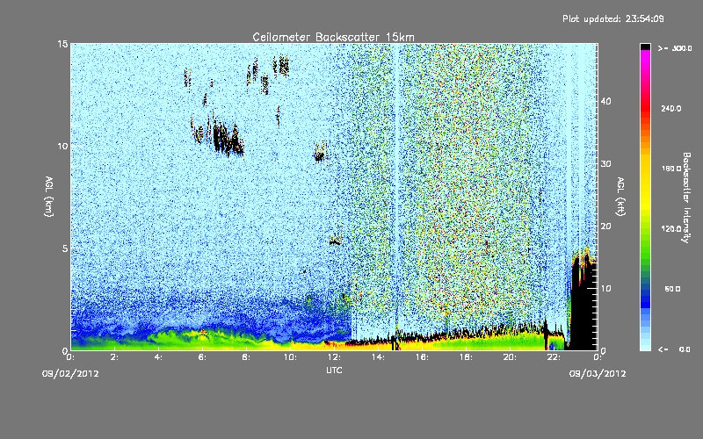This screenshot has height=439, width=703.
Task: Click the black cirrus cloud cluster near 10 km
Action: (x=227, y=138)
